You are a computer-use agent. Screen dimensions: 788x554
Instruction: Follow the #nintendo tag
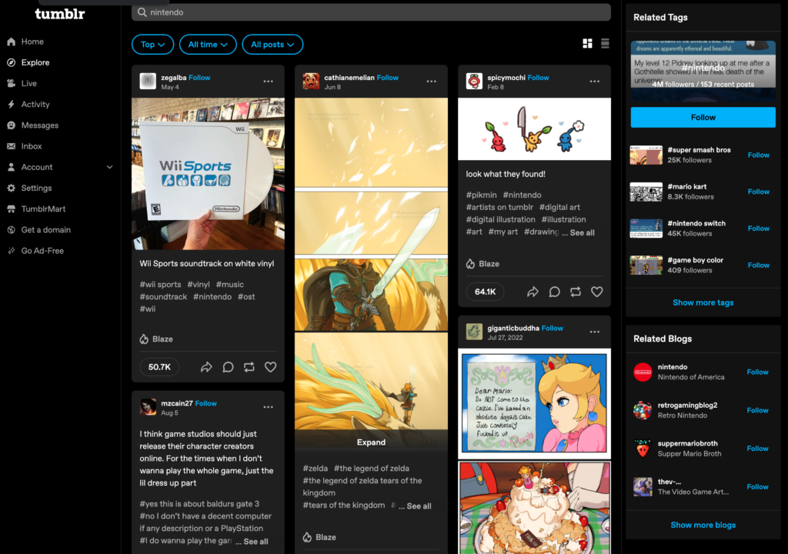(702, 116)
